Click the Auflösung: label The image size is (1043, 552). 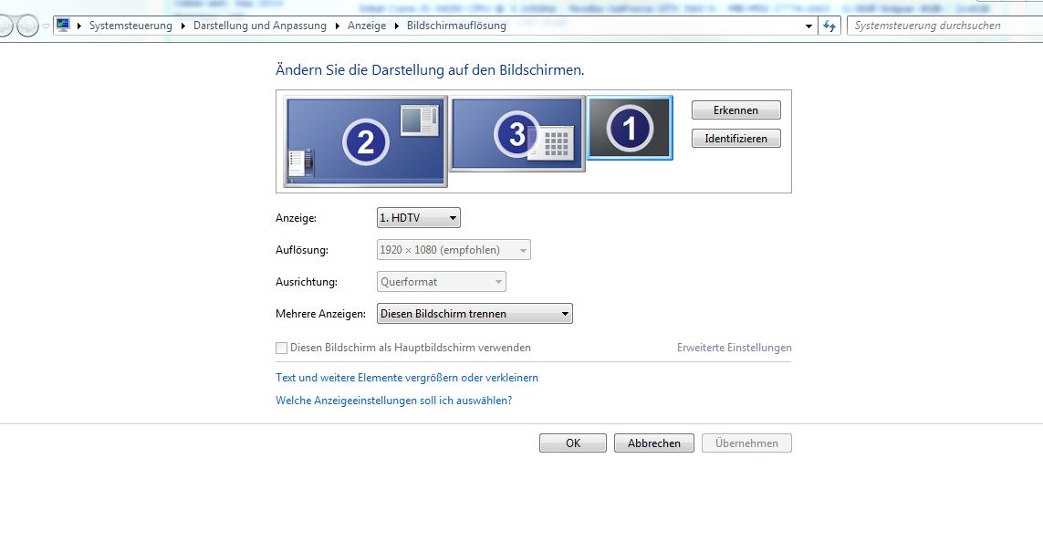pos(302,250)
